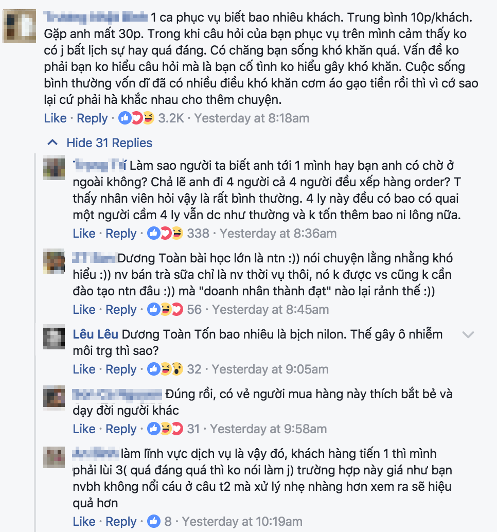Like the reply posted at 8:36am
The width and height of the screenshot is (497, 532).
84,234
